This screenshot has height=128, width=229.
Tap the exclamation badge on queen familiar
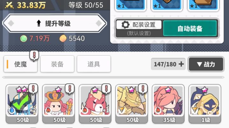70,89
